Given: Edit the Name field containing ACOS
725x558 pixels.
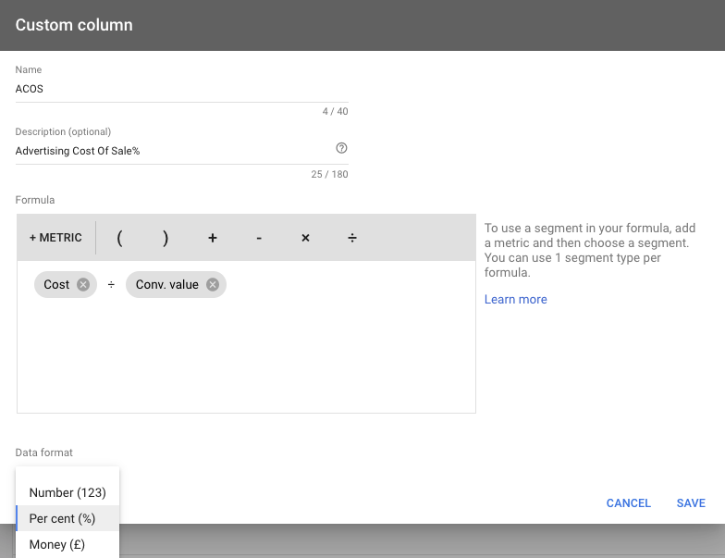Looking at the screenshot, I should [181, 89].
